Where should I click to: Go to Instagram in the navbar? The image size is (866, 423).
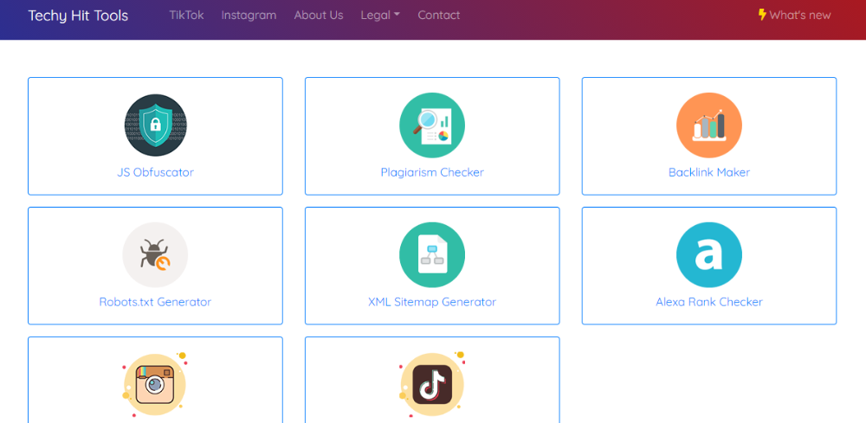[249, 15]
